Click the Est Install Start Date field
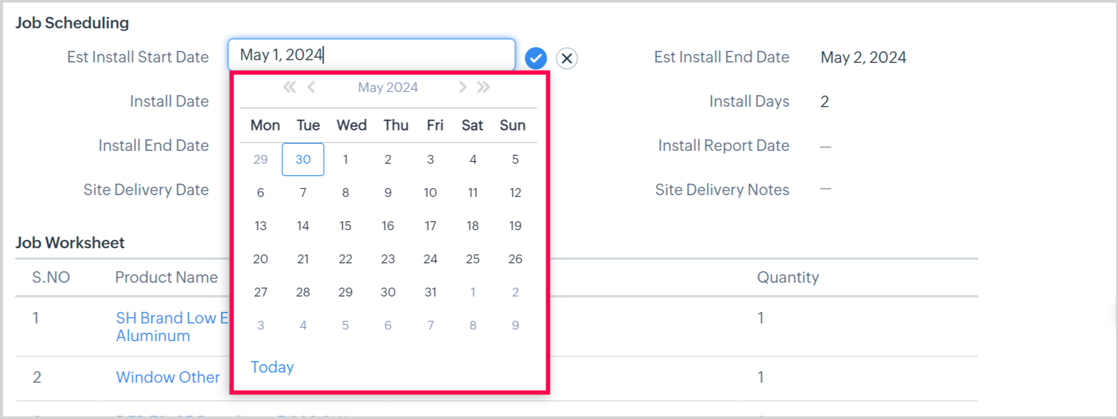The height and width of the screenshot is (419, 1118). coord(371,55)
